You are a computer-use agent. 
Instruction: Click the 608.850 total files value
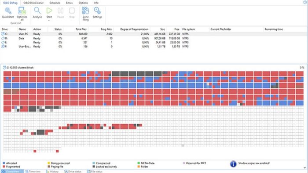[83, 34]
